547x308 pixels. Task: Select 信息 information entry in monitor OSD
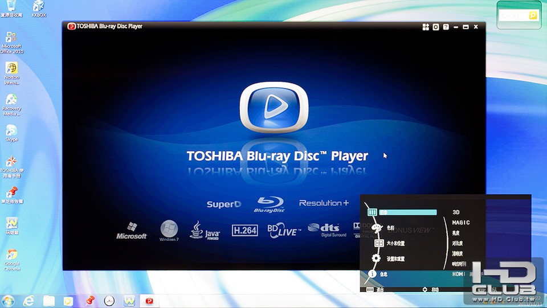click(383, 274)
